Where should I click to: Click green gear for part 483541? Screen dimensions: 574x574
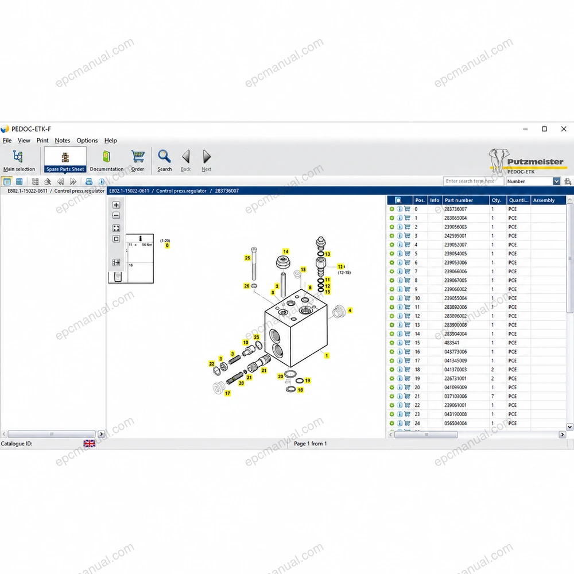tap(391, 343)
